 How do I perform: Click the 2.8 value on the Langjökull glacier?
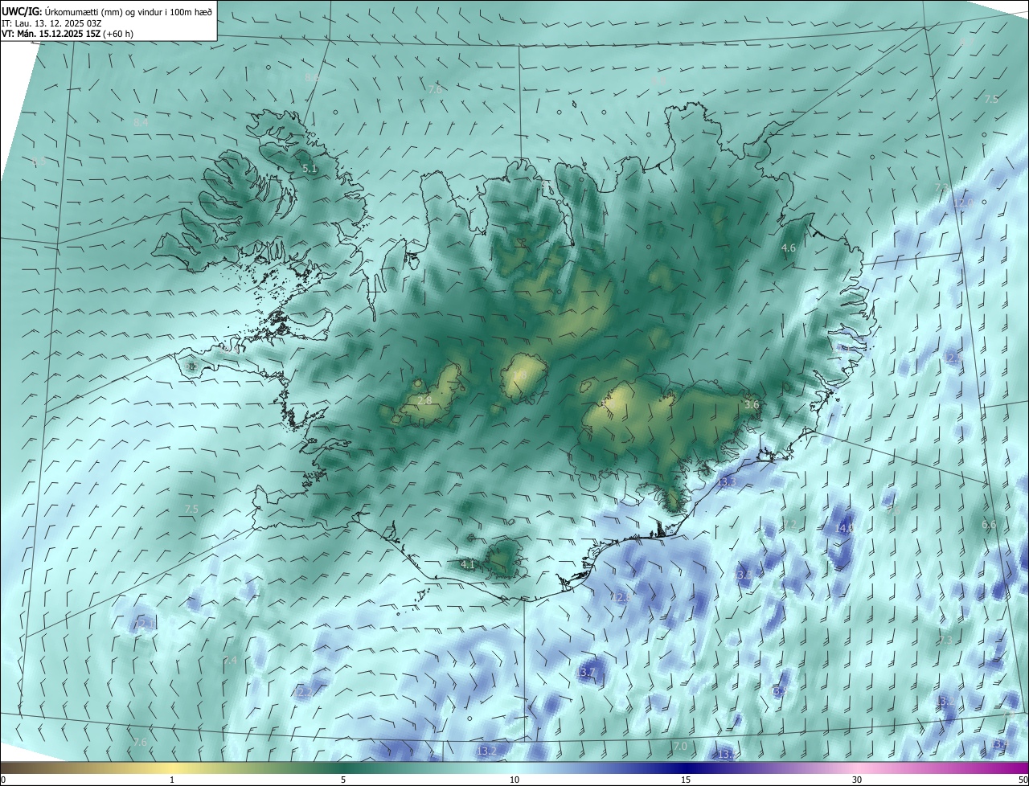point(424,400)
